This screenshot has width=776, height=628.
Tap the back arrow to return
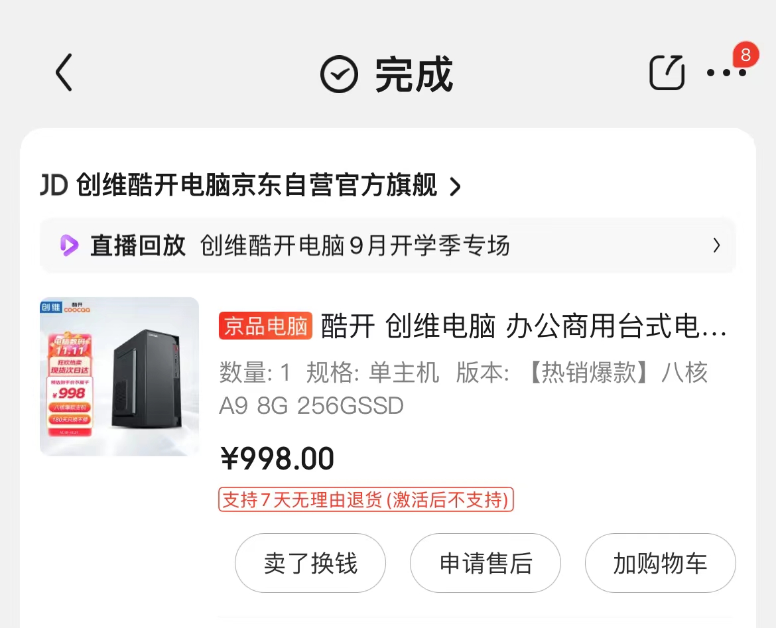pyautogui.click(x=63, y=73)
